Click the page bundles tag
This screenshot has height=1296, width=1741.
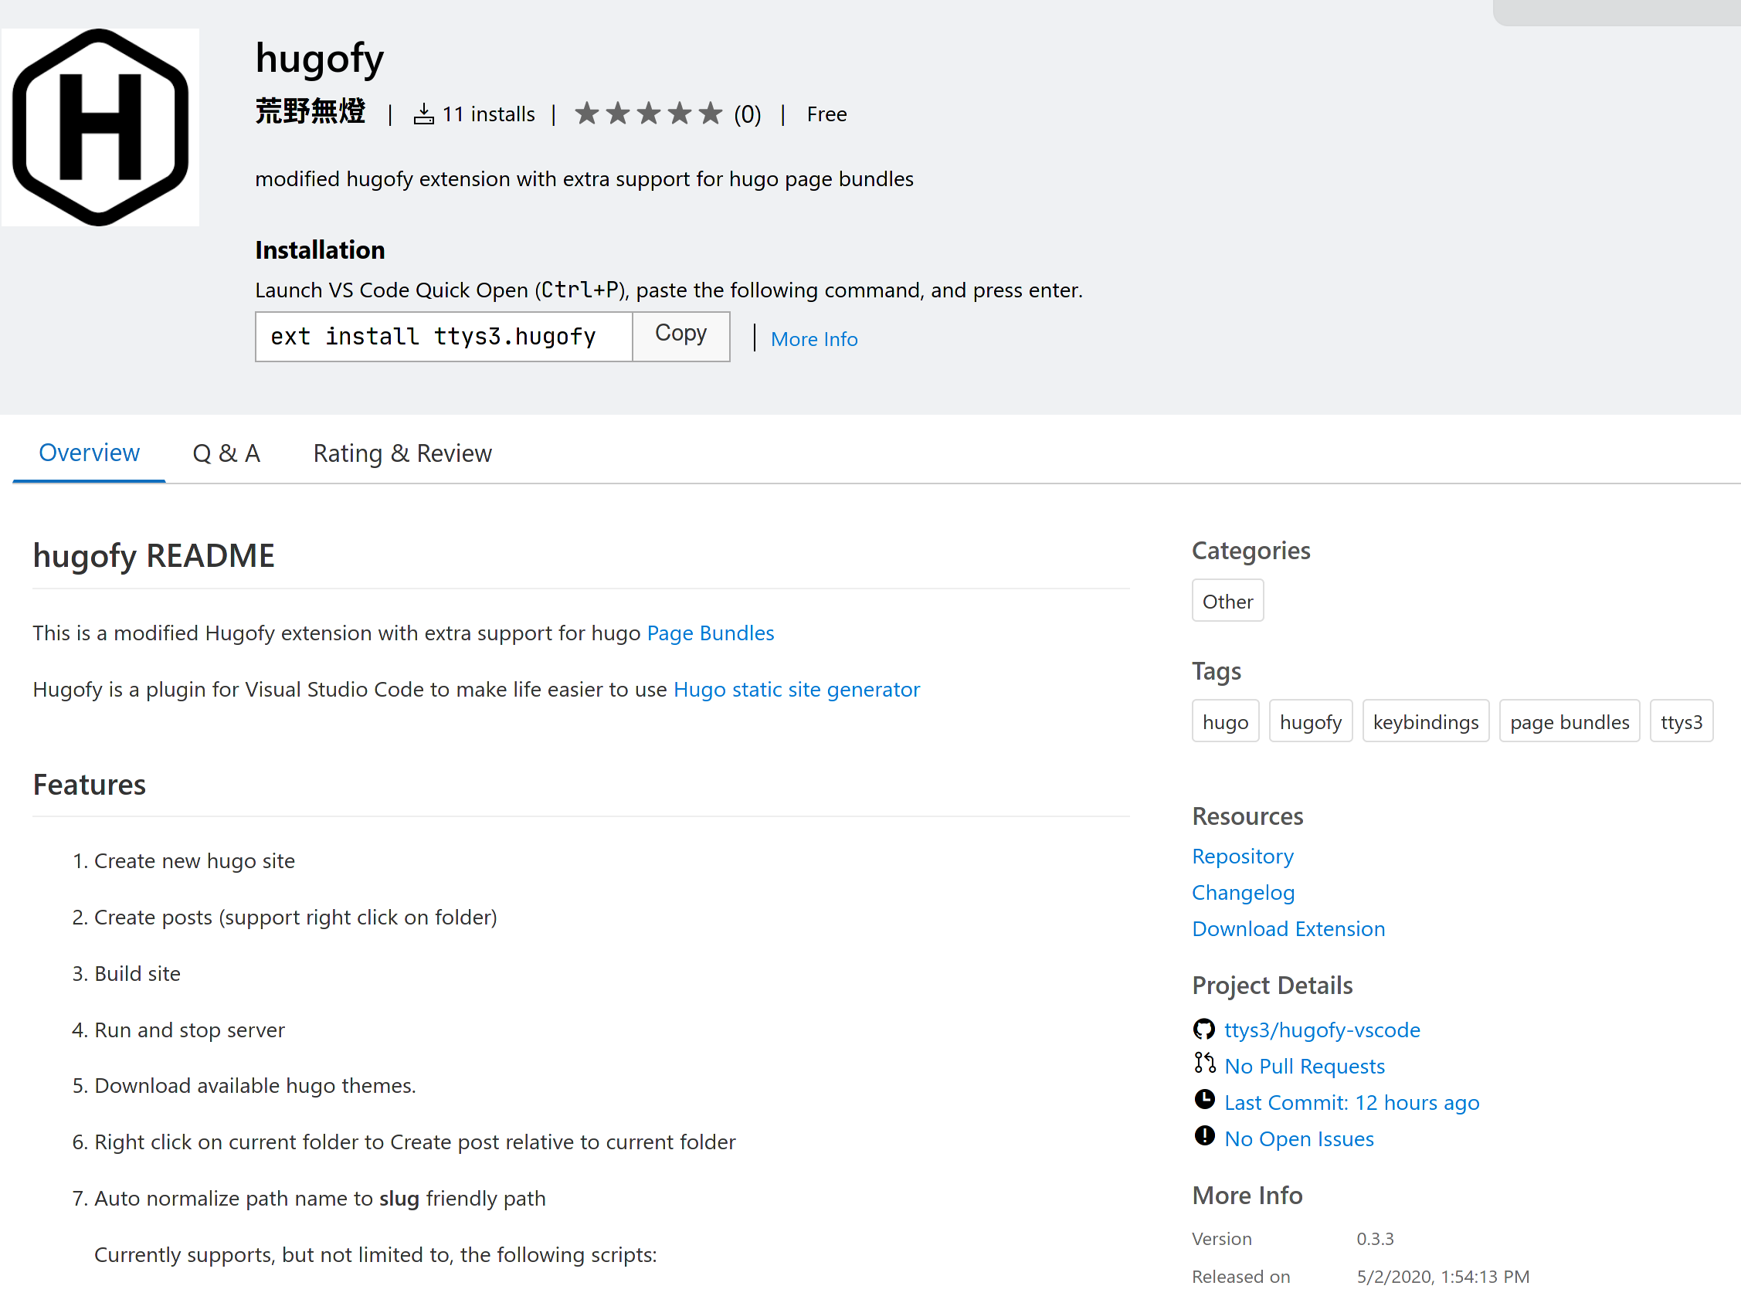click(1570, 721)
